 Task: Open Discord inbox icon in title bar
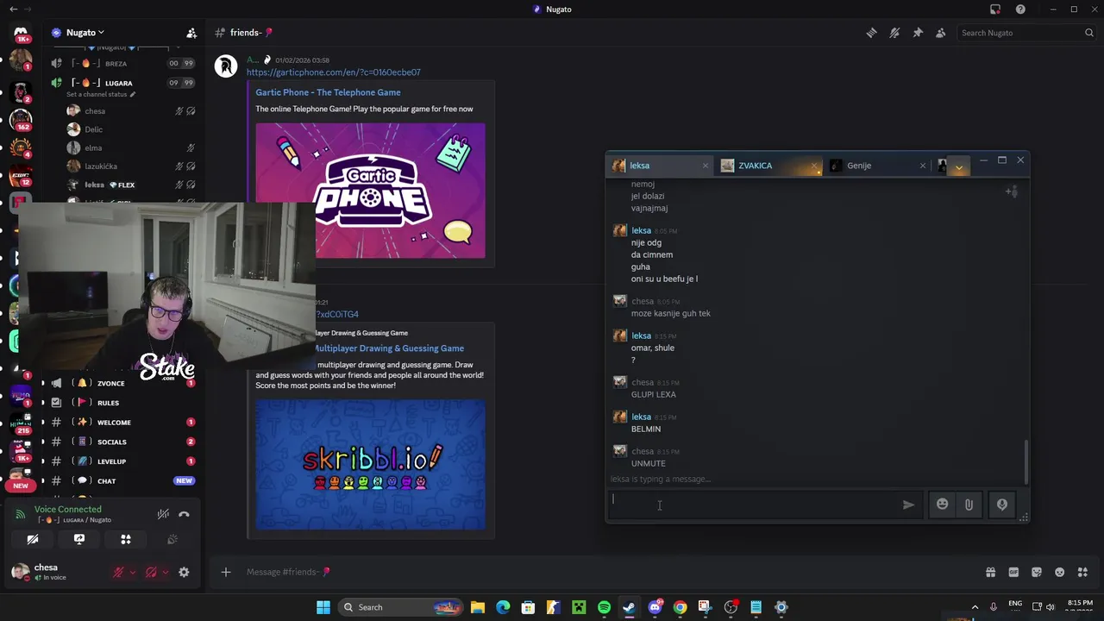click(995, 9)
